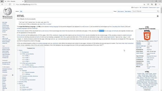Screen dimensions: 162x91
Task: Follow World Wide Web Consortium link
Action: point(126,43)
